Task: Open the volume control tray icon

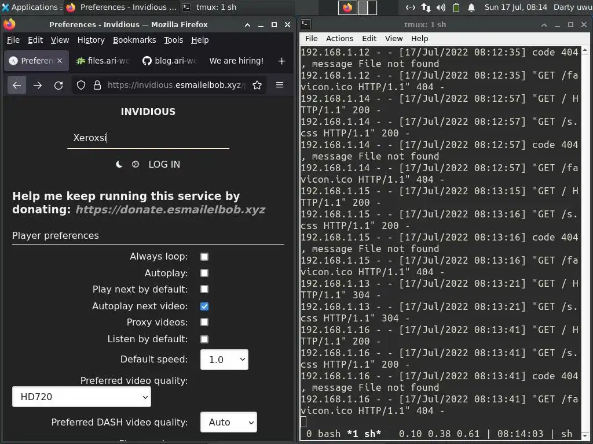Action: click(441, 7)
